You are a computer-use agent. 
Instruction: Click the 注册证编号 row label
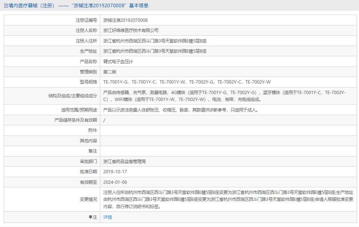pyautogui.click(x=86, y=20)
